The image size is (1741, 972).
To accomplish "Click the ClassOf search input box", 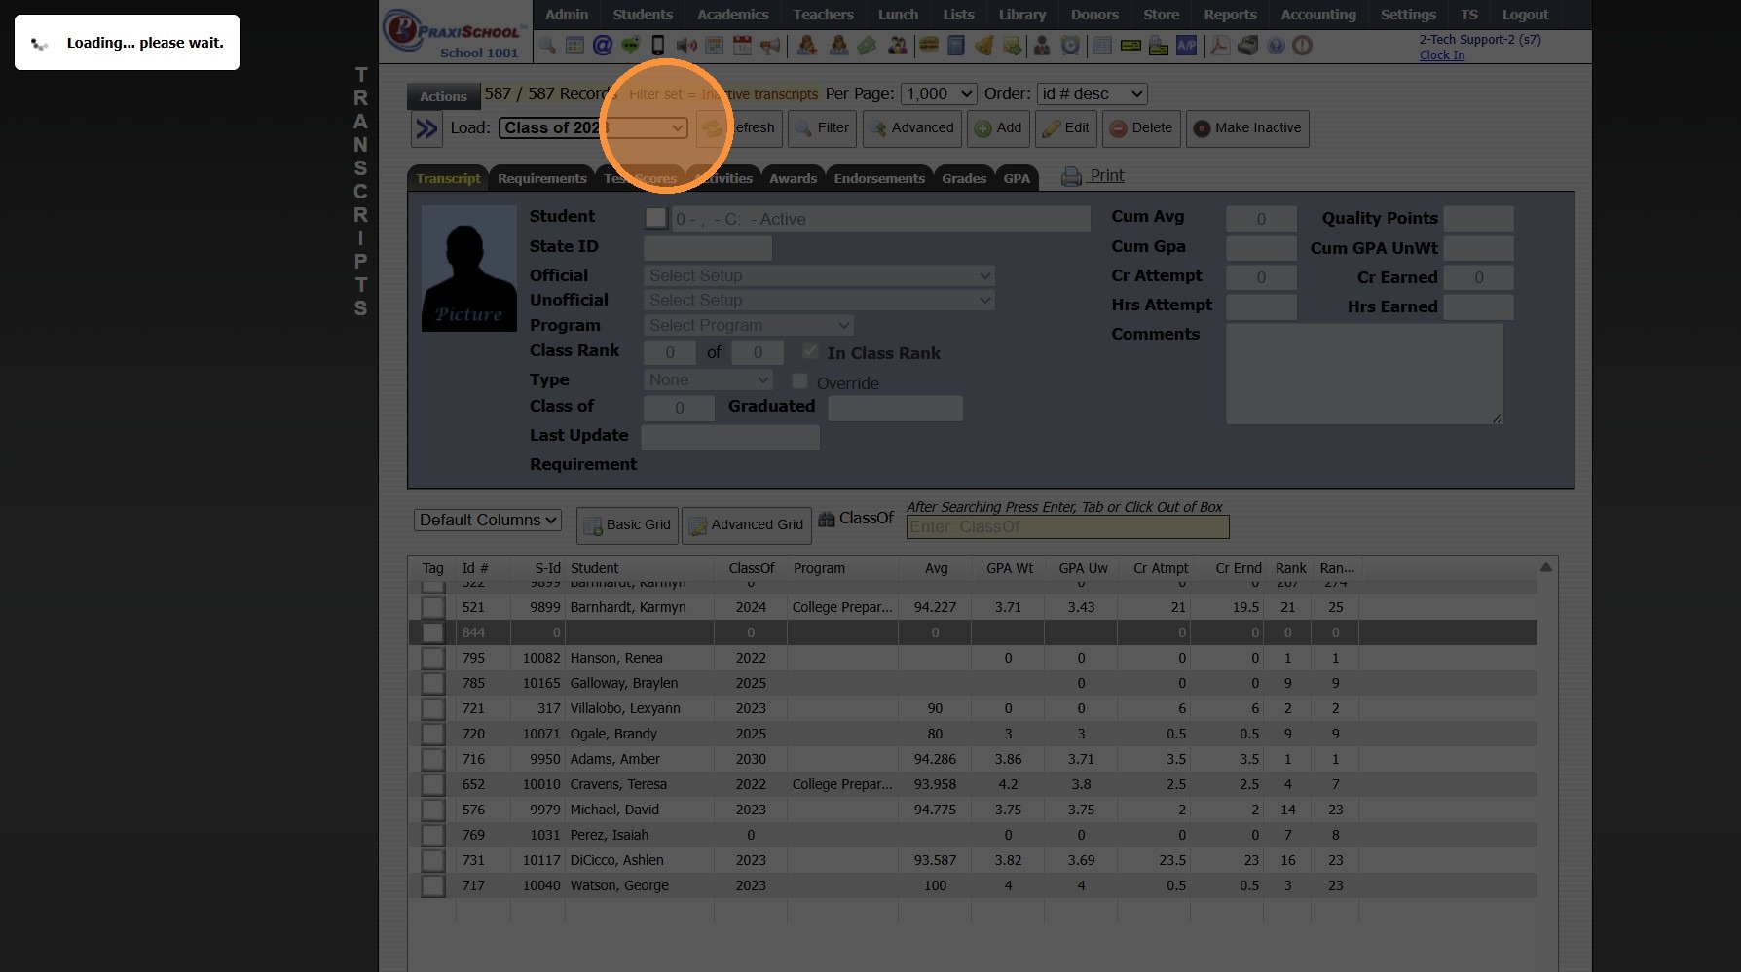I will coord(1067,526).
